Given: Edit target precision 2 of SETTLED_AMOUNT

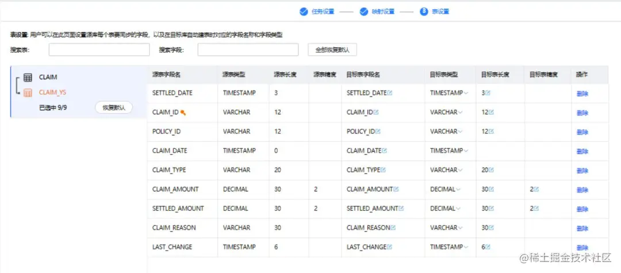Looking at the screenshot, I should click(x=536, y=209).
